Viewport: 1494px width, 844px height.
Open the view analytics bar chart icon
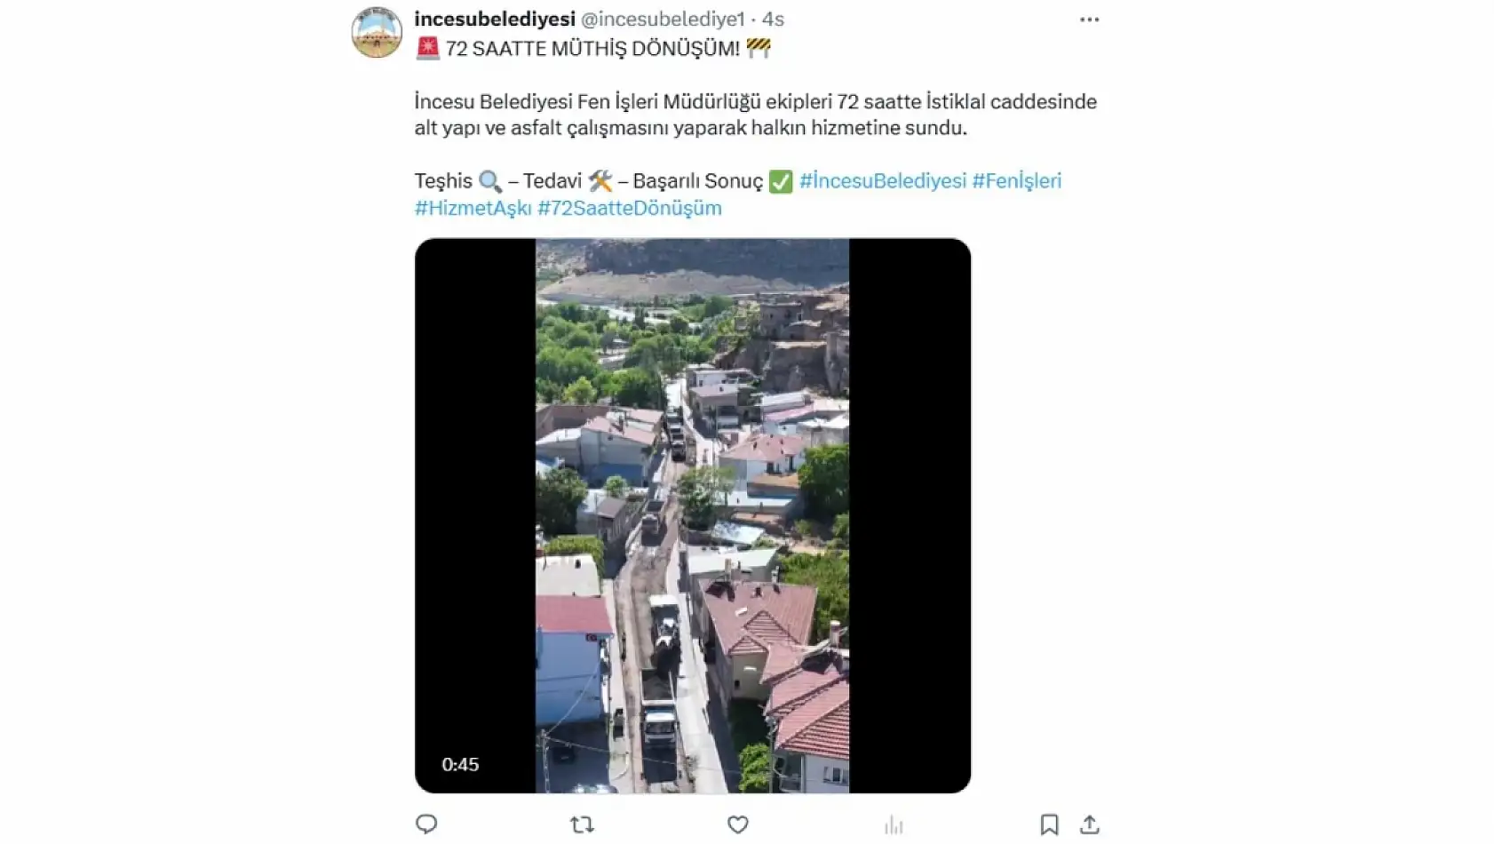pos(894,825)
